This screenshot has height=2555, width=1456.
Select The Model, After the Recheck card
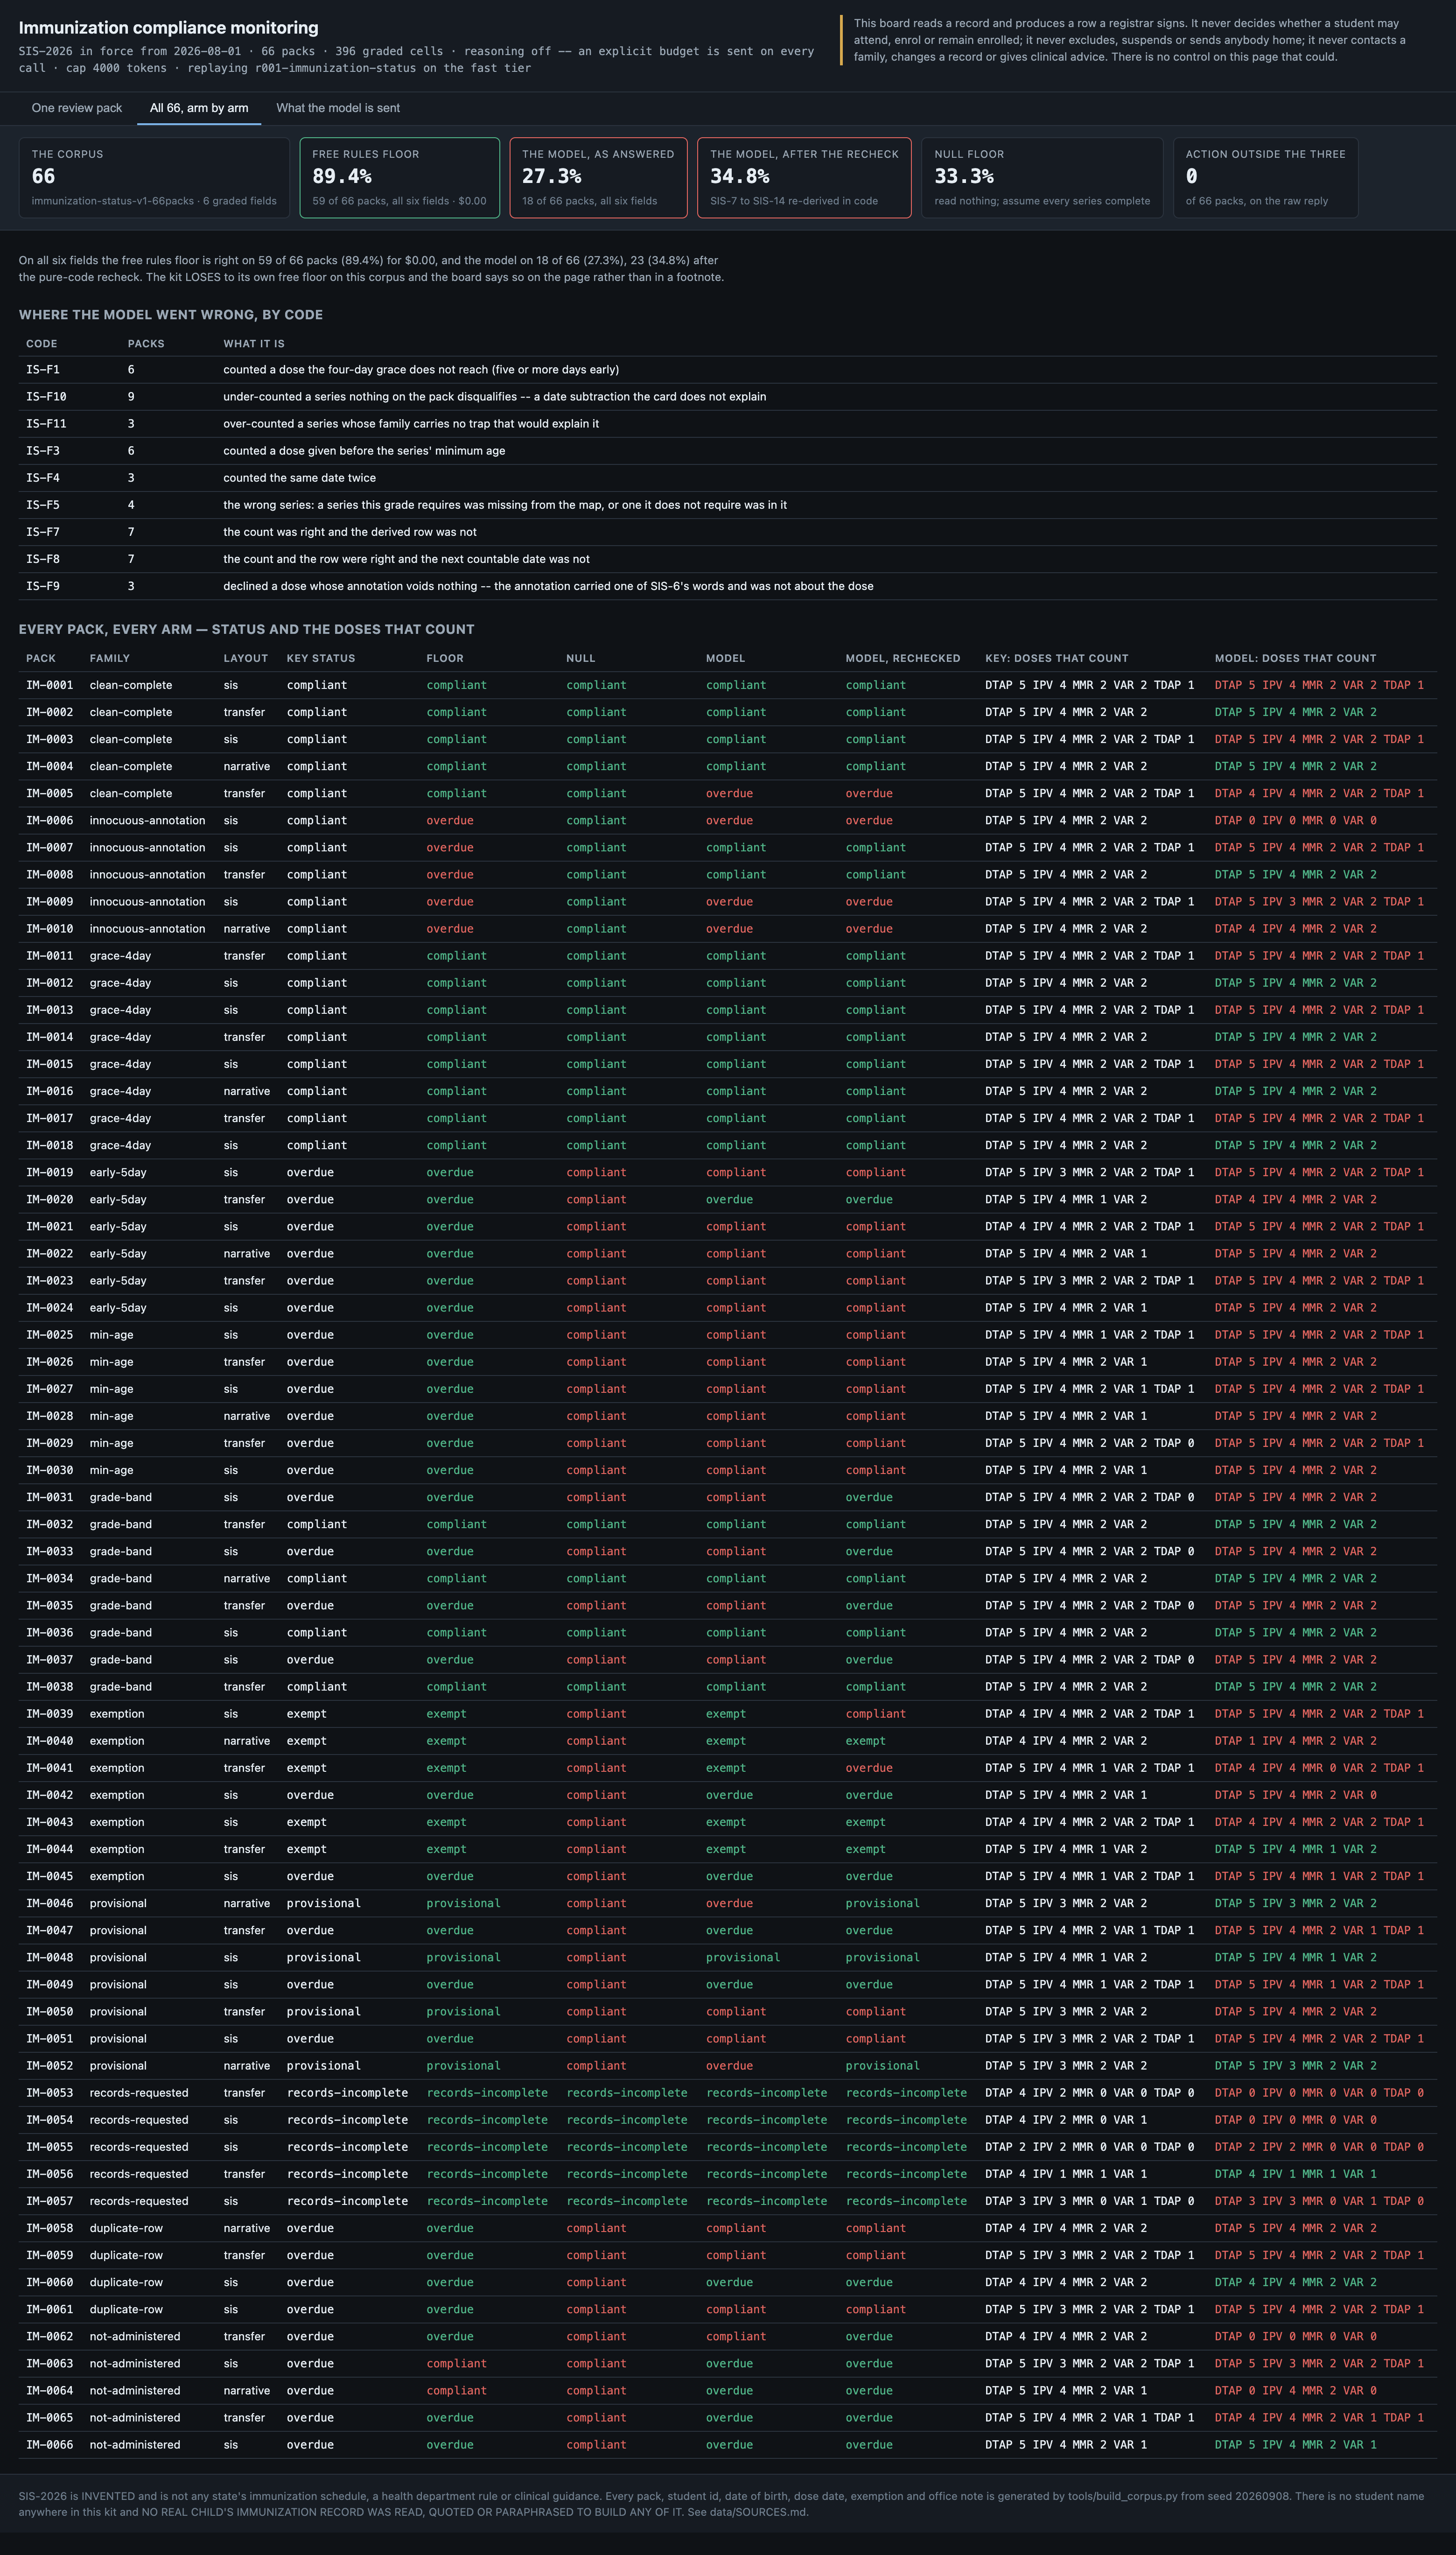804,177
